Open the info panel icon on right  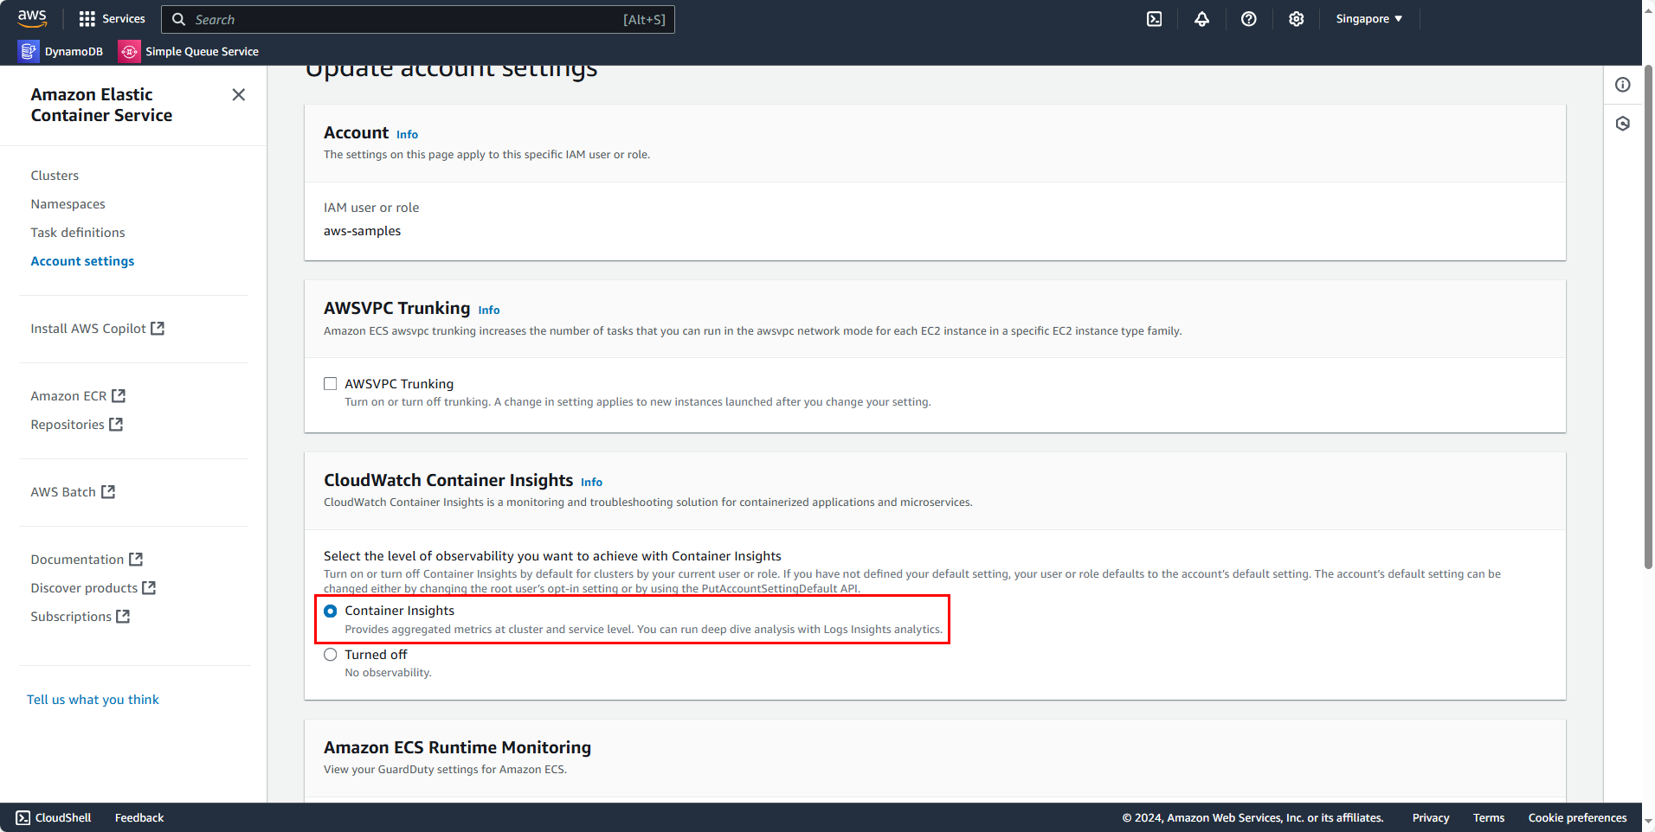(1623, 85)
